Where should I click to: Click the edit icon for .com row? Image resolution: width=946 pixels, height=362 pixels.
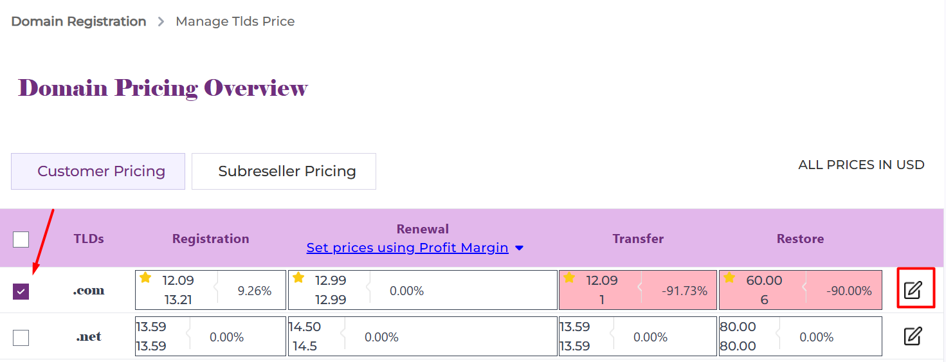[913, 290]
